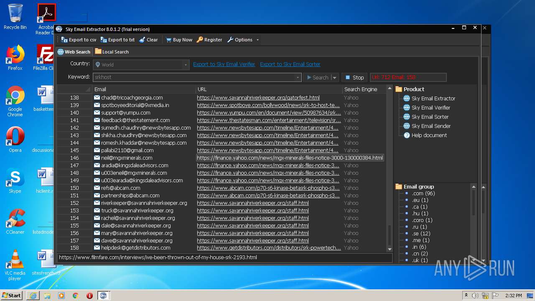This screenshot has height=301, width=535.
Task: Open the Search button dropdown arrow
Action: [x=334, y=77]
